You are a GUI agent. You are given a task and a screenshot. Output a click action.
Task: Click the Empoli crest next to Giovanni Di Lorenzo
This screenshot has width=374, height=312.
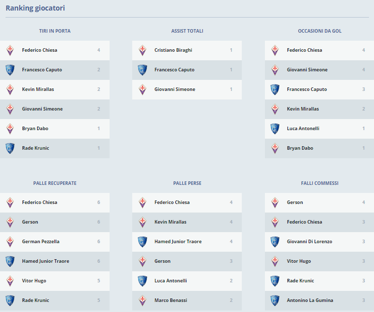[274, 242]
